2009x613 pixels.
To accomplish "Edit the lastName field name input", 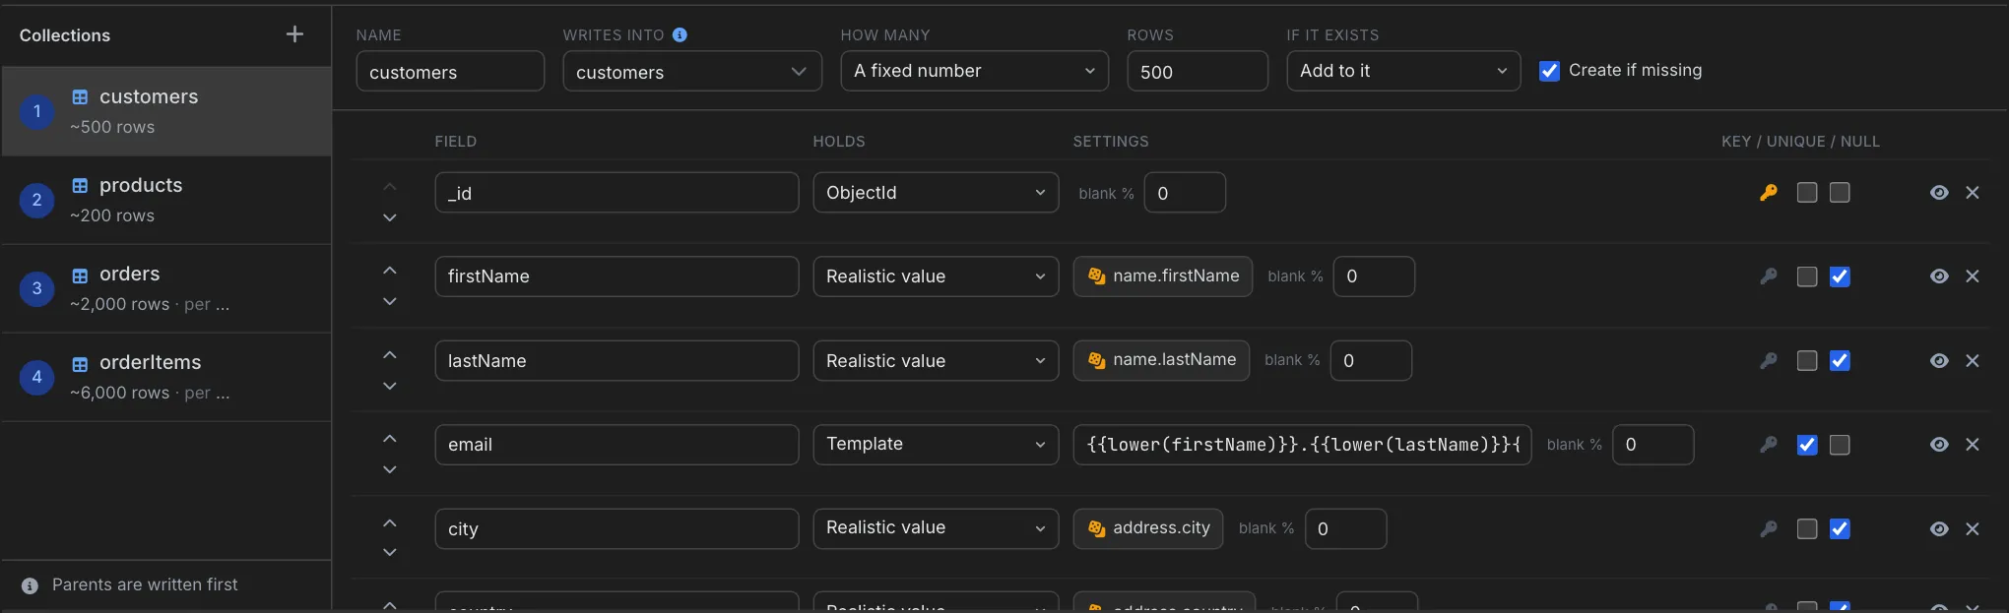I will tap(616, 361).
